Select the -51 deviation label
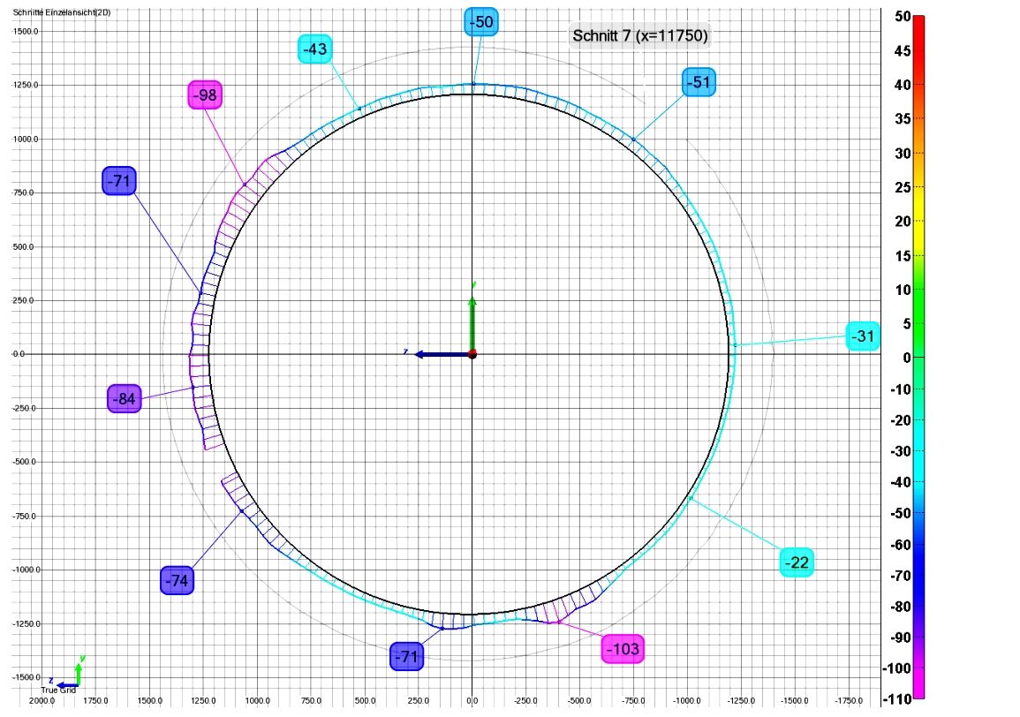The height and width of the screenshot is (717, 1020). tap(699, 82)
